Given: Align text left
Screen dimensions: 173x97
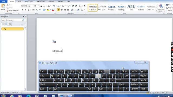Looking at the screenshot, I should pos(58,10).
